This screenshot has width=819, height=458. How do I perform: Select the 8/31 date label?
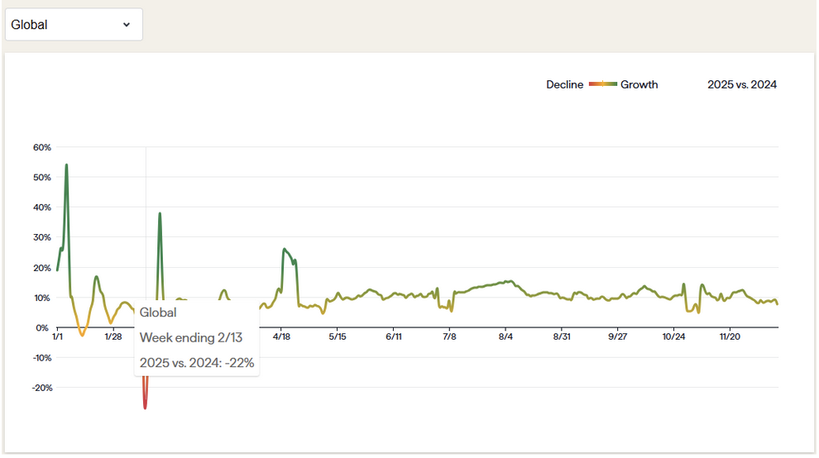click(x=562, y=336)
